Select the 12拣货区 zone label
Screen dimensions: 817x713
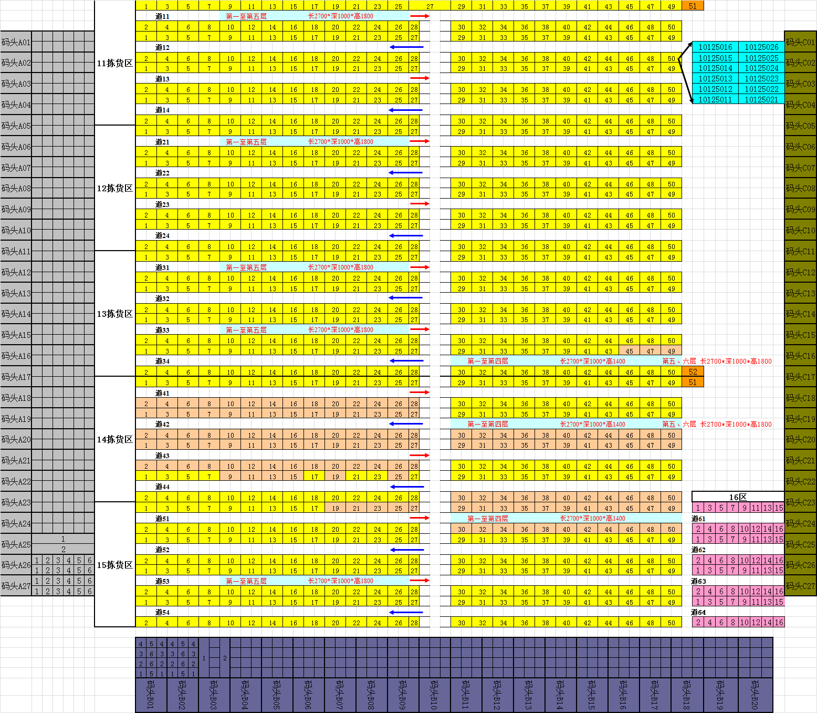(x=114, y=188)
